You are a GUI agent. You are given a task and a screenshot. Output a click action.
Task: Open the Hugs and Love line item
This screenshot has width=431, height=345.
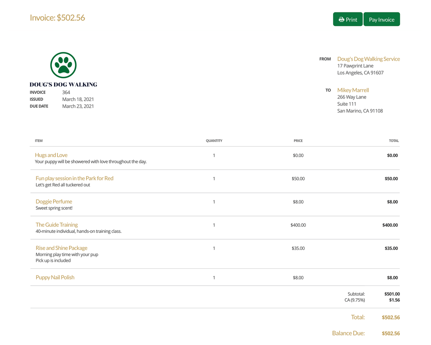coord(51,155)
